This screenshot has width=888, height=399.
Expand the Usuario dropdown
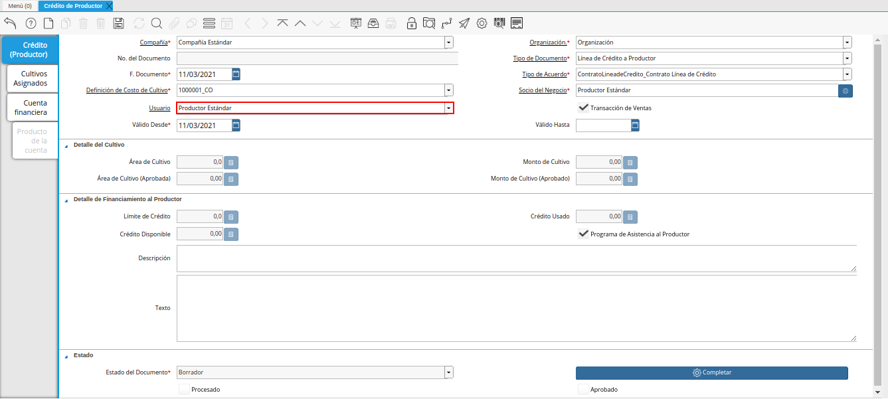pyautogui.click(x=449, y=108)
